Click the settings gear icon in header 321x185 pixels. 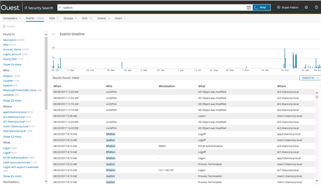pos(306,7)
